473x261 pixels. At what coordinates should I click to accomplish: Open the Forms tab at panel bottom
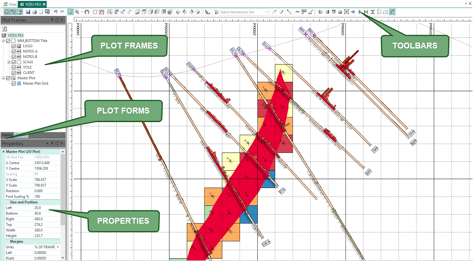[x=7, y=135]
